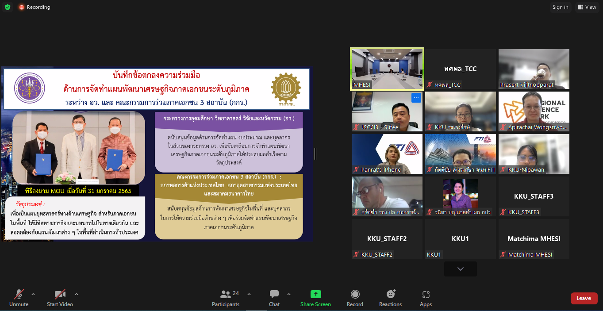
Task: Start recording with the Record icon
Action: (x=355, y=295)
